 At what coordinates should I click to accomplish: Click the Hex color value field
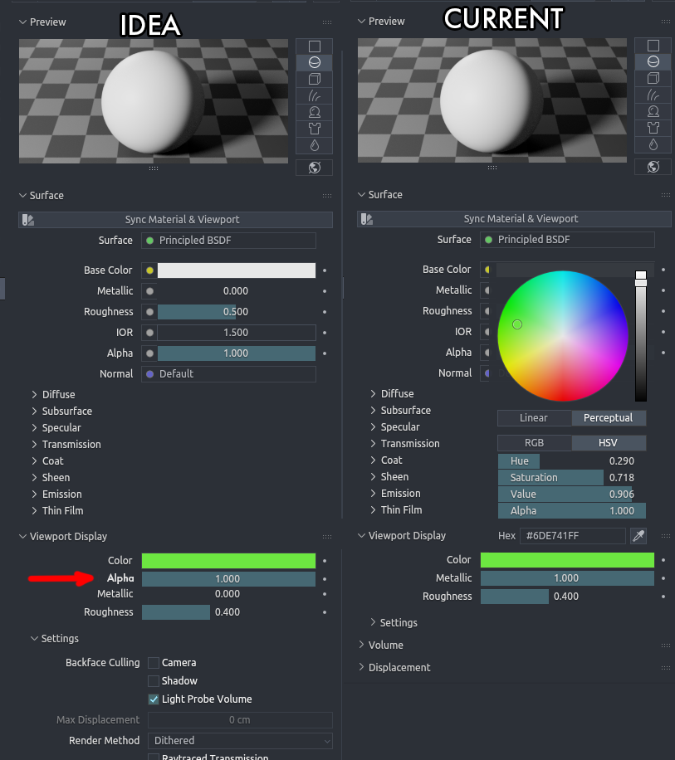573,536
